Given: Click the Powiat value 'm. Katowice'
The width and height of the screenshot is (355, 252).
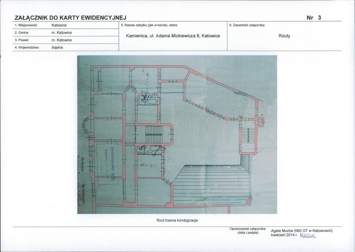Looking at the screenshot, I should [62, 40].
